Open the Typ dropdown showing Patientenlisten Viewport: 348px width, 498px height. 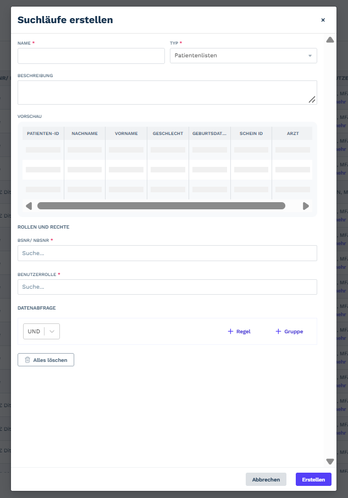click(244, 56)
